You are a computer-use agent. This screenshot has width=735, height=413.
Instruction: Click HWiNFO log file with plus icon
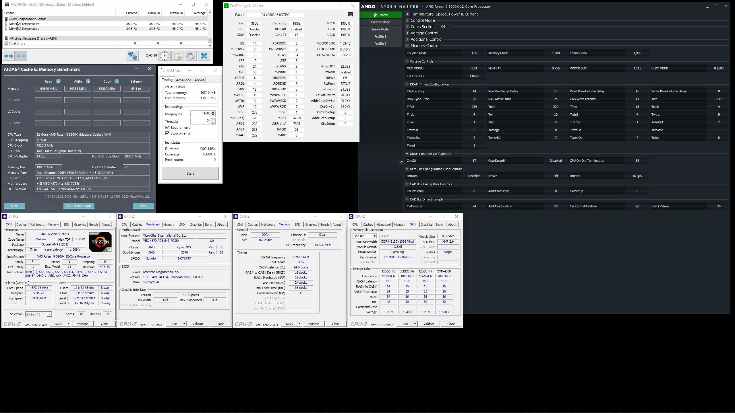(177, 56)
